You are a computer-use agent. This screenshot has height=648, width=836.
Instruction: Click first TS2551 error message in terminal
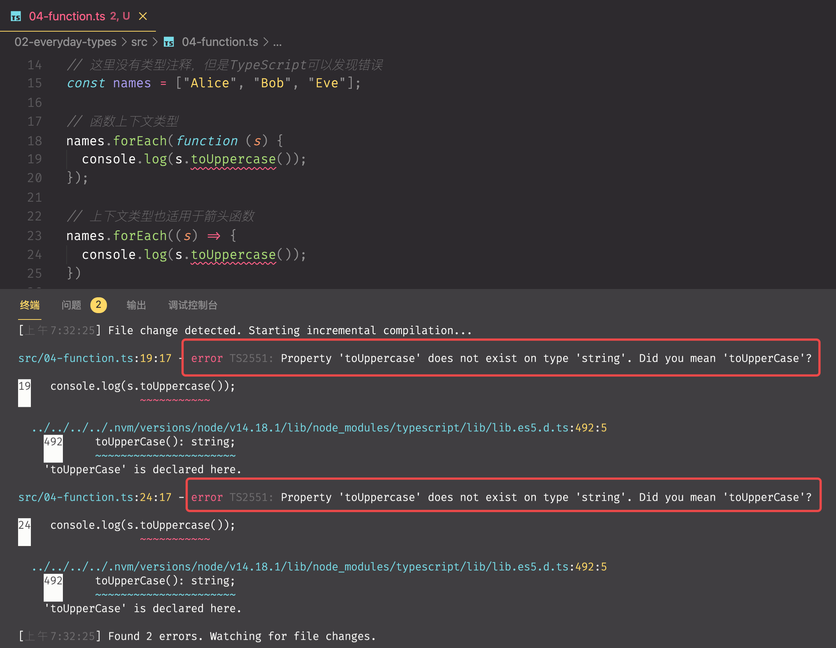coord(501,358)
